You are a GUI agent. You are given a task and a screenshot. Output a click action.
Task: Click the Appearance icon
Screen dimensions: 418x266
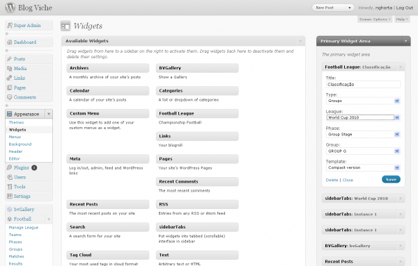(10, 114)
